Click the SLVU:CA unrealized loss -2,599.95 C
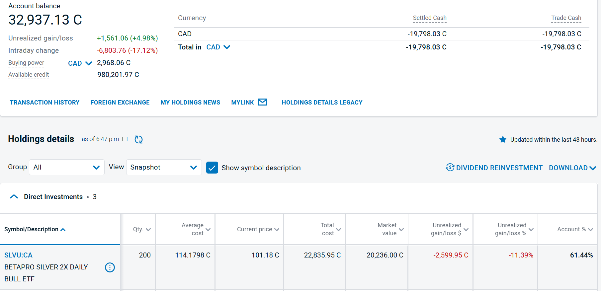Screen dimensions: 601x291 (x=451, y=255)
